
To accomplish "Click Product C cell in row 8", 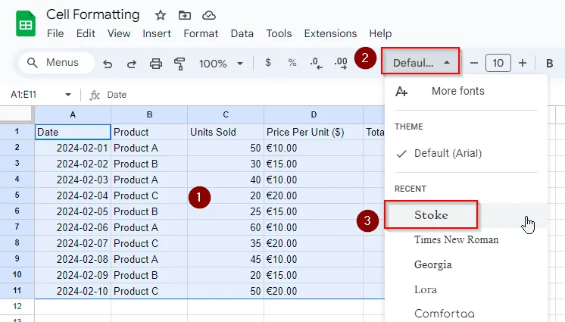I will click(x=149, y=243).
